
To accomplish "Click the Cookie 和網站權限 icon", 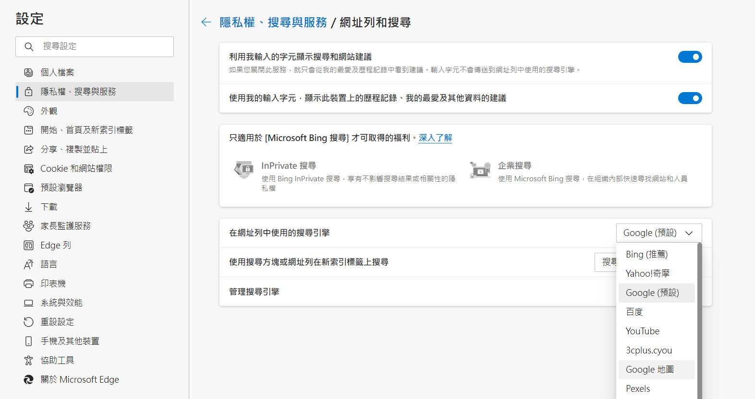I will pyautogui.click(x=28, y=168).
